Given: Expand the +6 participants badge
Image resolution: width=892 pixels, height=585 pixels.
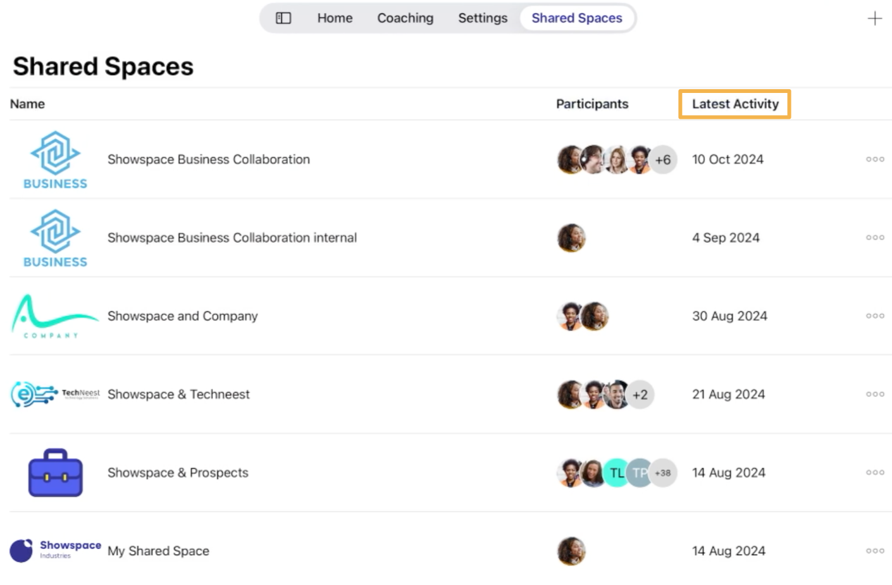Looking at the screenshot, I should point(662,159).
